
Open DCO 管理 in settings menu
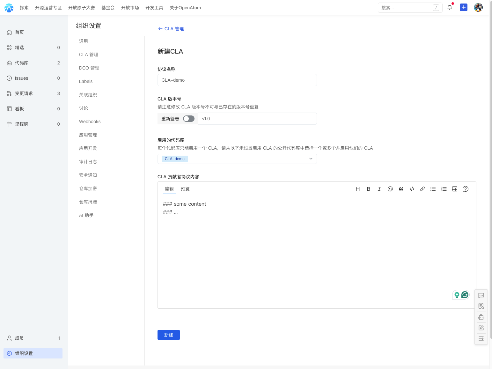[x=89, y=68]
